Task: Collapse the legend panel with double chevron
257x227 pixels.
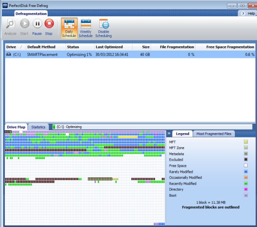Action: (x=169, y=134)
